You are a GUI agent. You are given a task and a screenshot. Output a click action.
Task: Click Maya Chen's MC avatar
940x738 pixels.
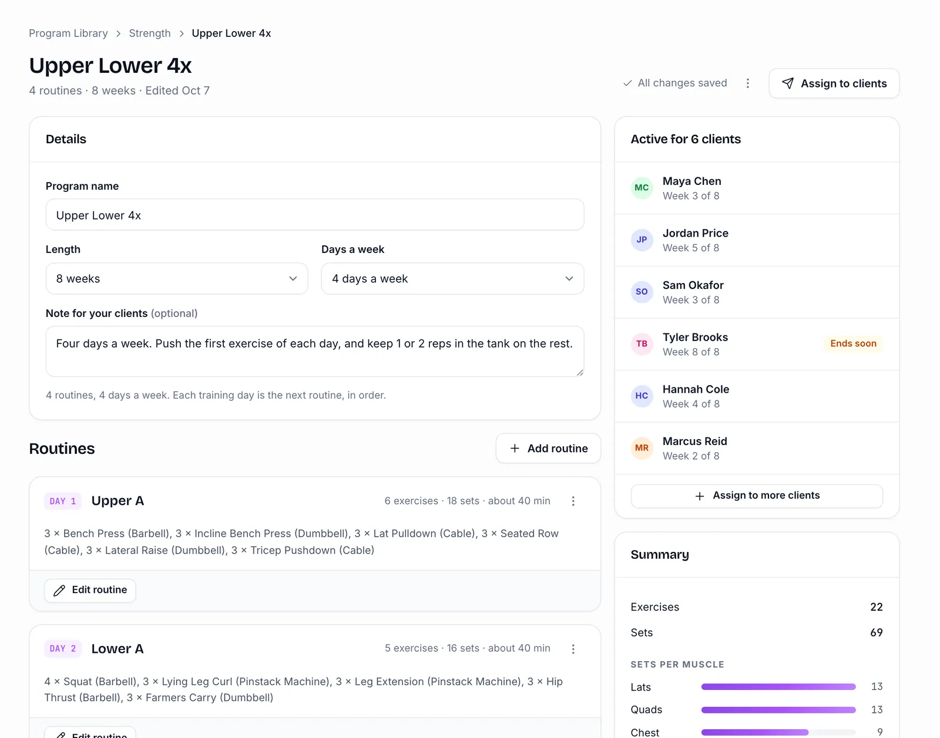pyautogui.click(x=642, y=188)
